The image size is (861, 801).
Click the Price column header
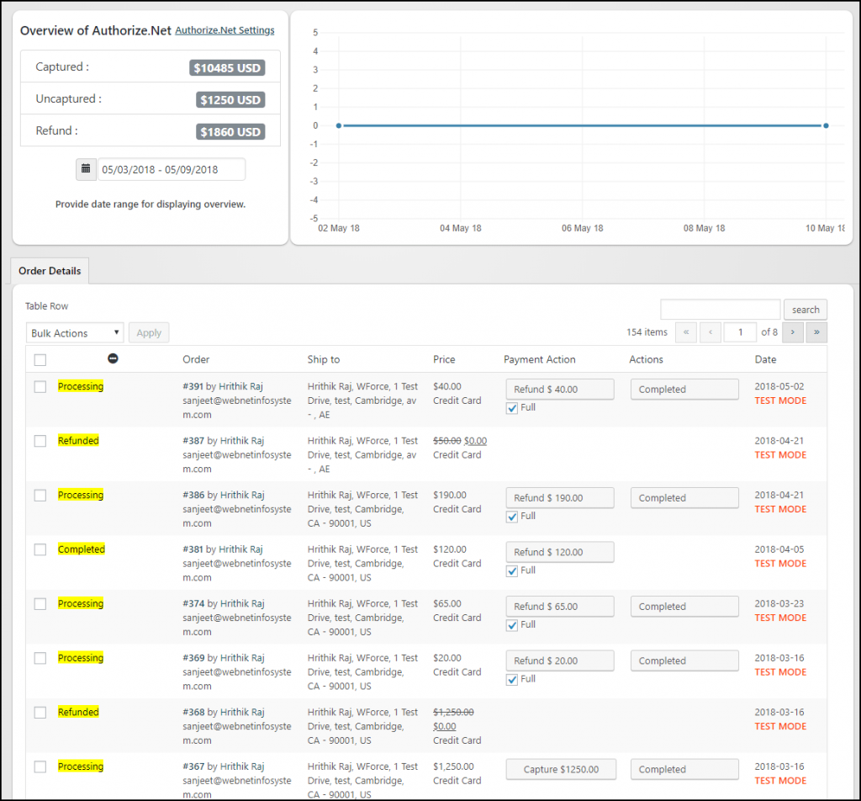point(444,359)
